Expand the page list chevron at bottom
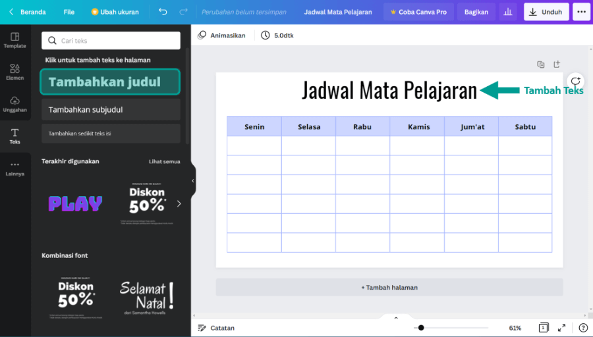This screenshot has width=593, height=337. (x=396, y=318)
